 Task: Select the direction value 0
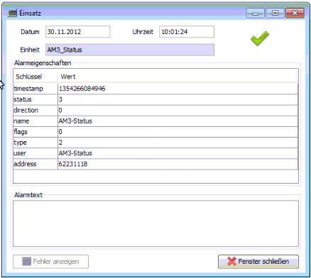click(178, 110)
